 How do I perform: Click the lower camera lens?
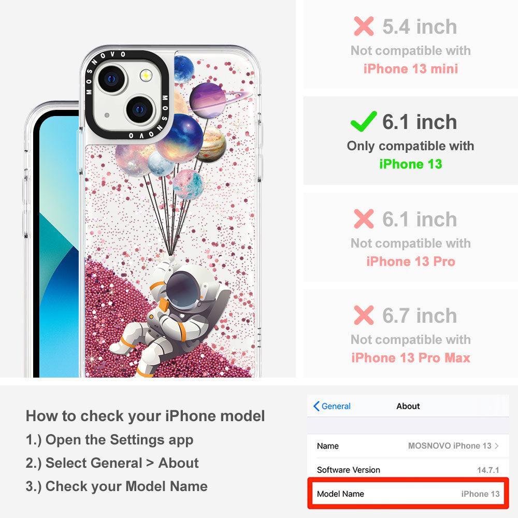pos(140,109)
